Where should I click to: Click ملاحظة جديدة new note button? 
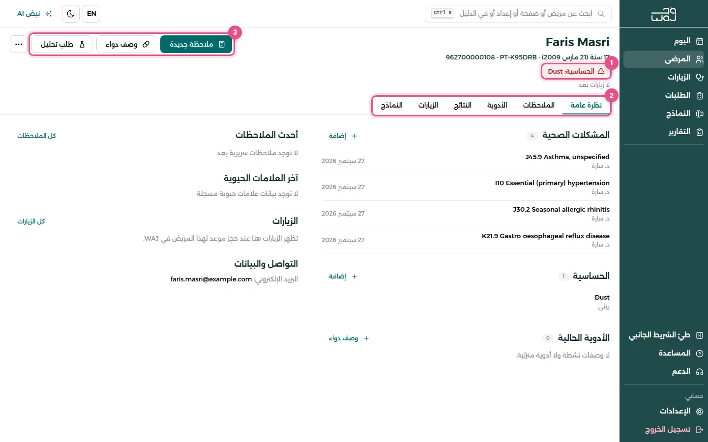click(196, 44)
